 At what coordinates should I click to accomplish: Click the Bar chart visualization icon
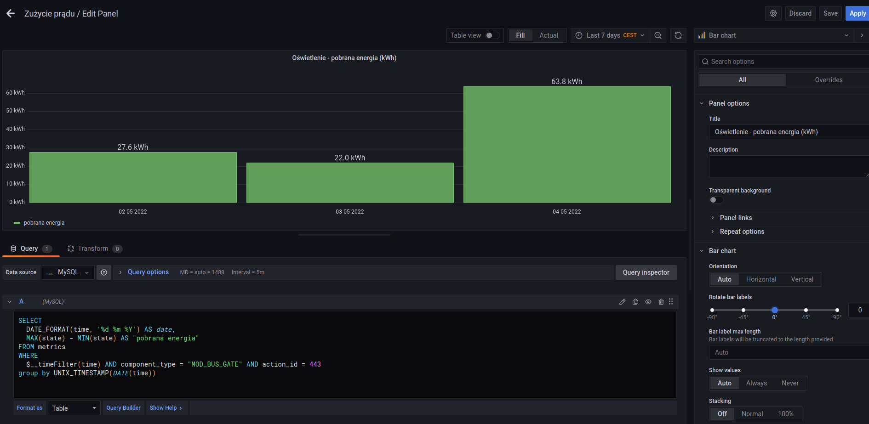click(702, 35)
